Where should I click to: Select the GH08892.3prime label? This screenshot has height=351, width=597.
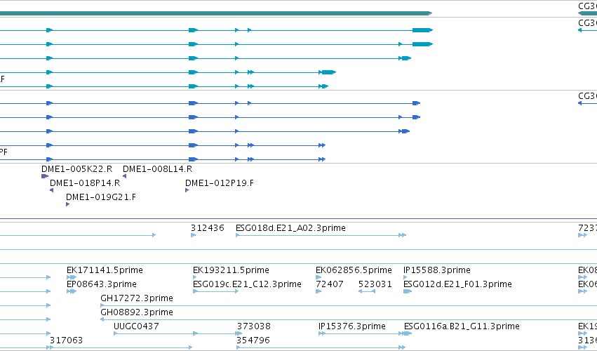[x=137, y=312]
